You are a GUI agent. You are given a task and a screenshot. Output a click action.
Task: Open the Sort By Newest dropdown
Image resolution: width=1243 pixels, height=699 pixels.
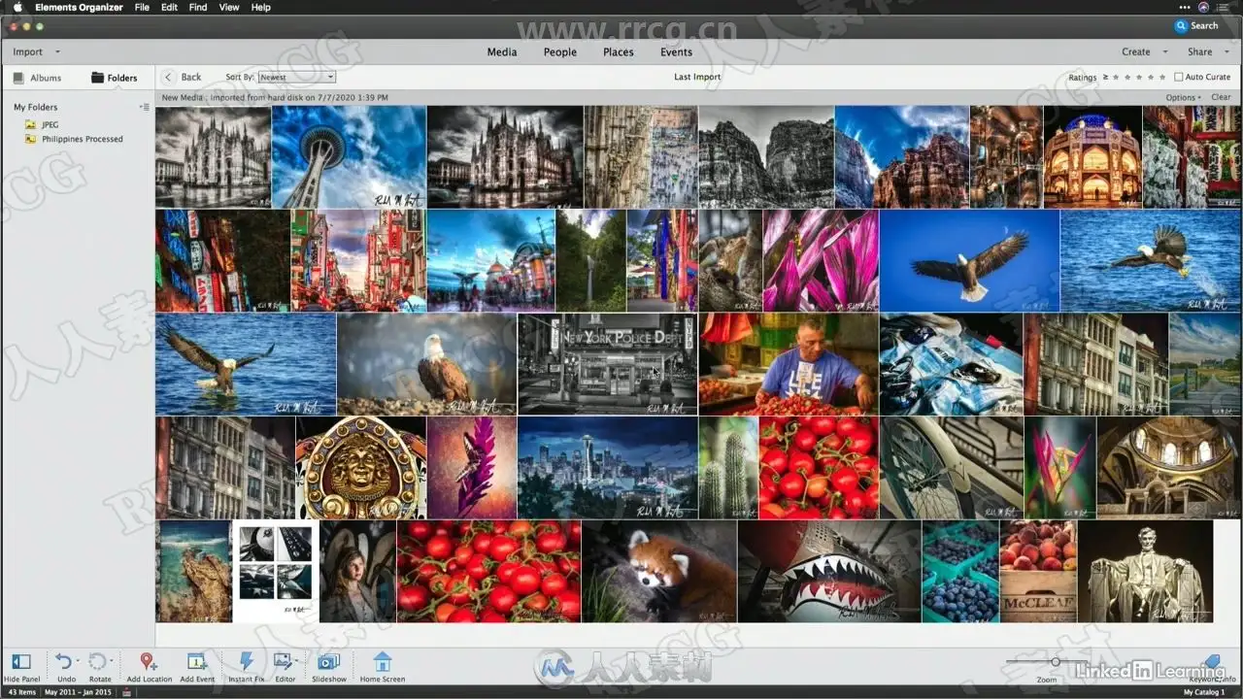tap(297, 77)
